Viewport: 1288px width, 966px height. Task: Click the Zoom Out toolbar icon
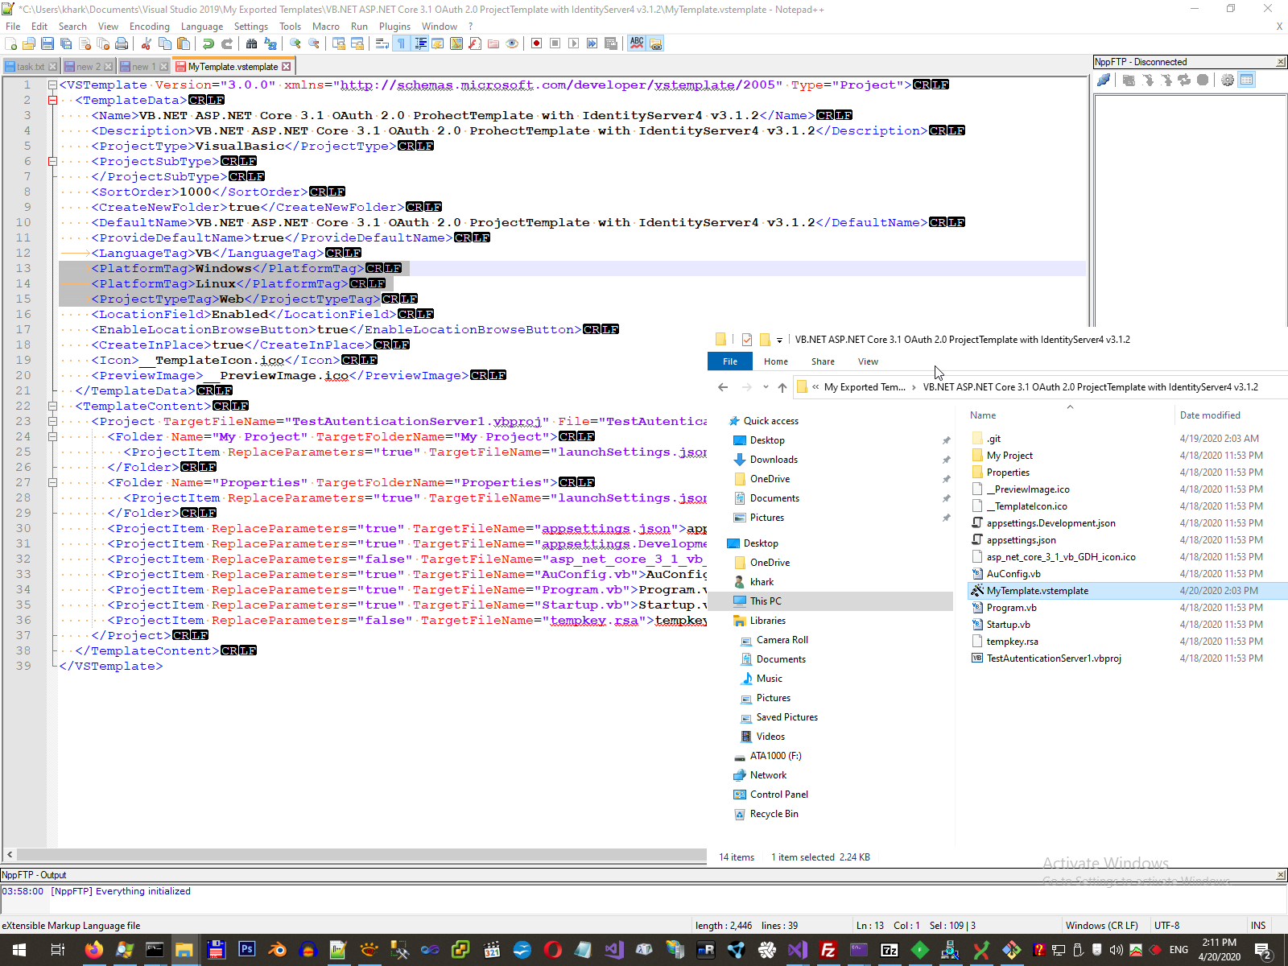(x=314, y=43)
